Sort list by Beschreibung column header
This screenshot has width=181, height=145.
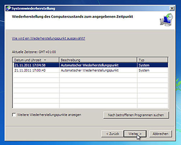(x=98, y=60)
